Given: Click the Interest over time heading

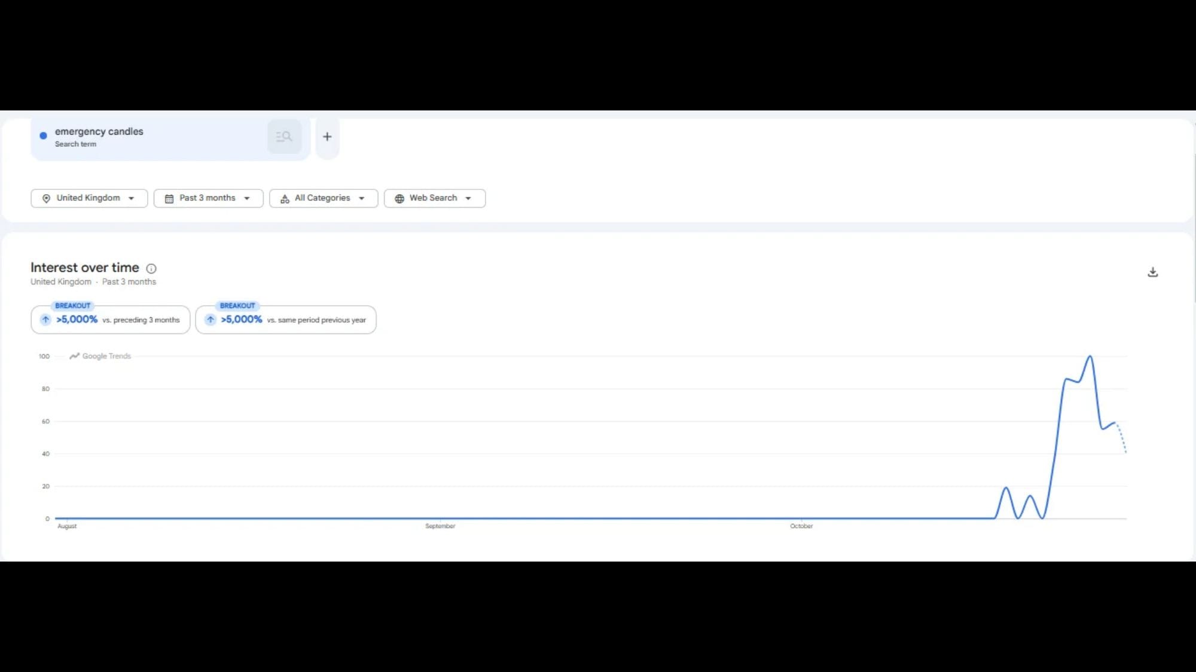Looking at the screenshot, I should click(x=85, y=268).
